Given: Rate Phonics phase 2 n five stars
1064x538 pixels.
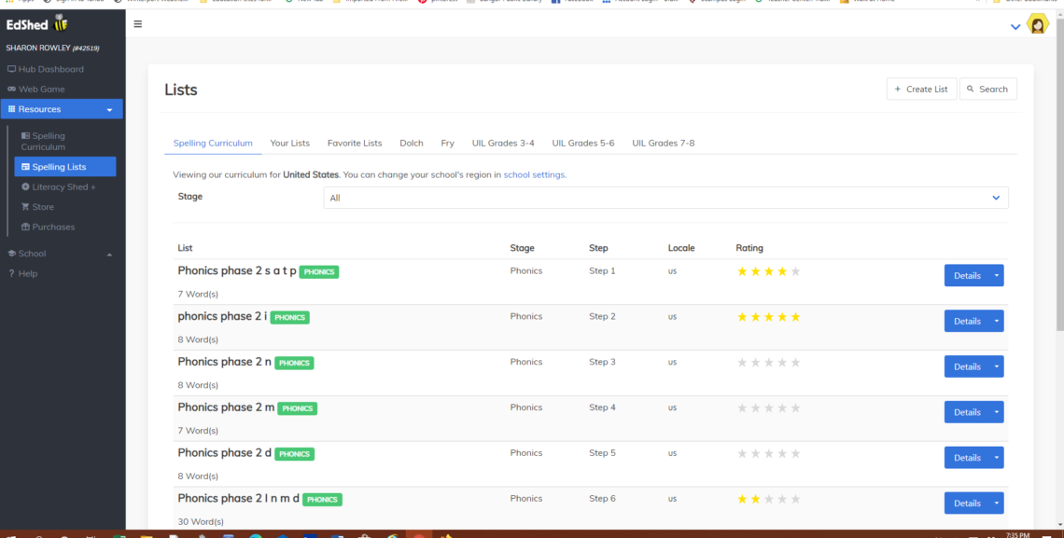Looking at the screenshot, I should (x=796, y=363).
